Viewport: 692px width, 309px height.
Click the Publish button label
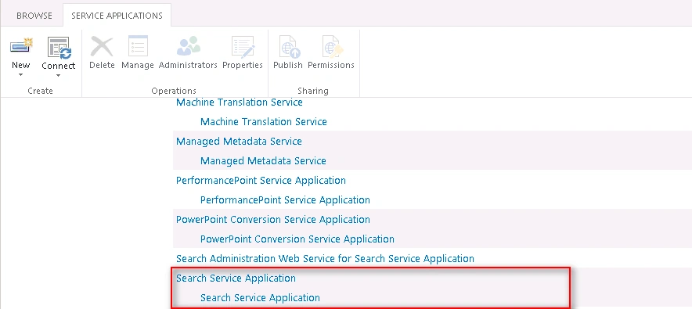(x=288, y=65)
